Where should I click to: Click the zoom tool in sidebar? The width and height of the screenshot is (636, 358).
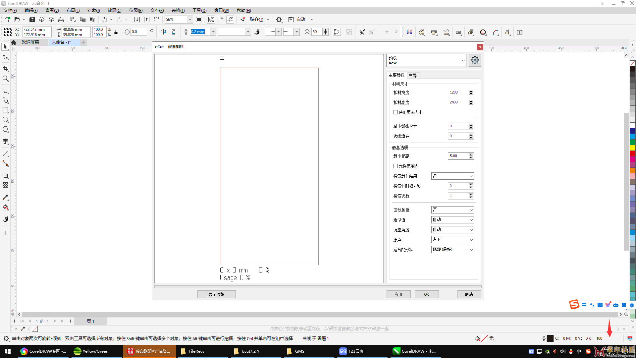(x=6, y=78)
